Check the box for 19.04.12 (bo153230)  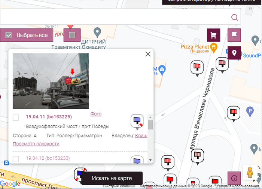16,159
